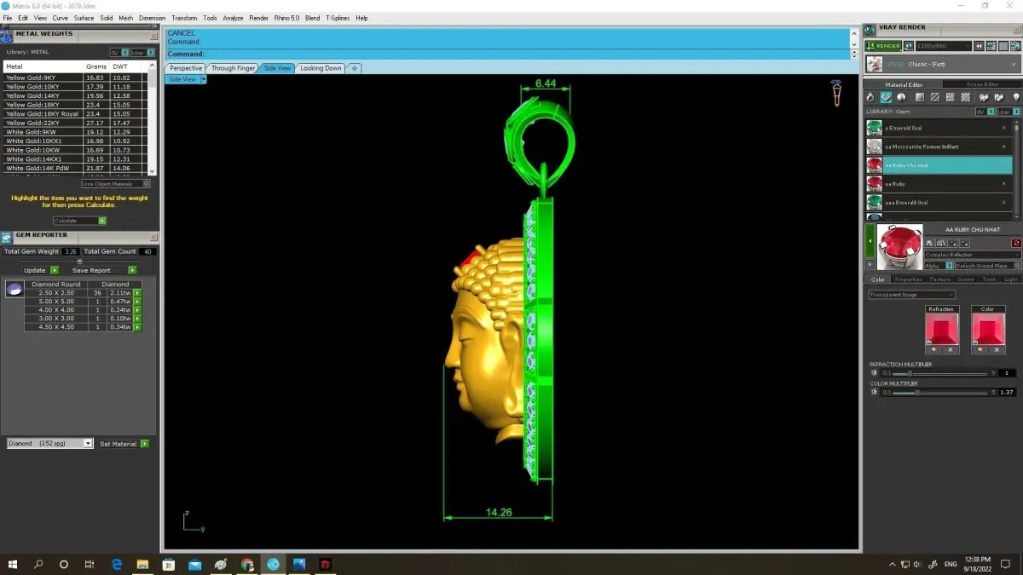
Task: Collapse the Gem Reporter totals expander arrow
Action: pyautogui.click(x=79, y=261)
